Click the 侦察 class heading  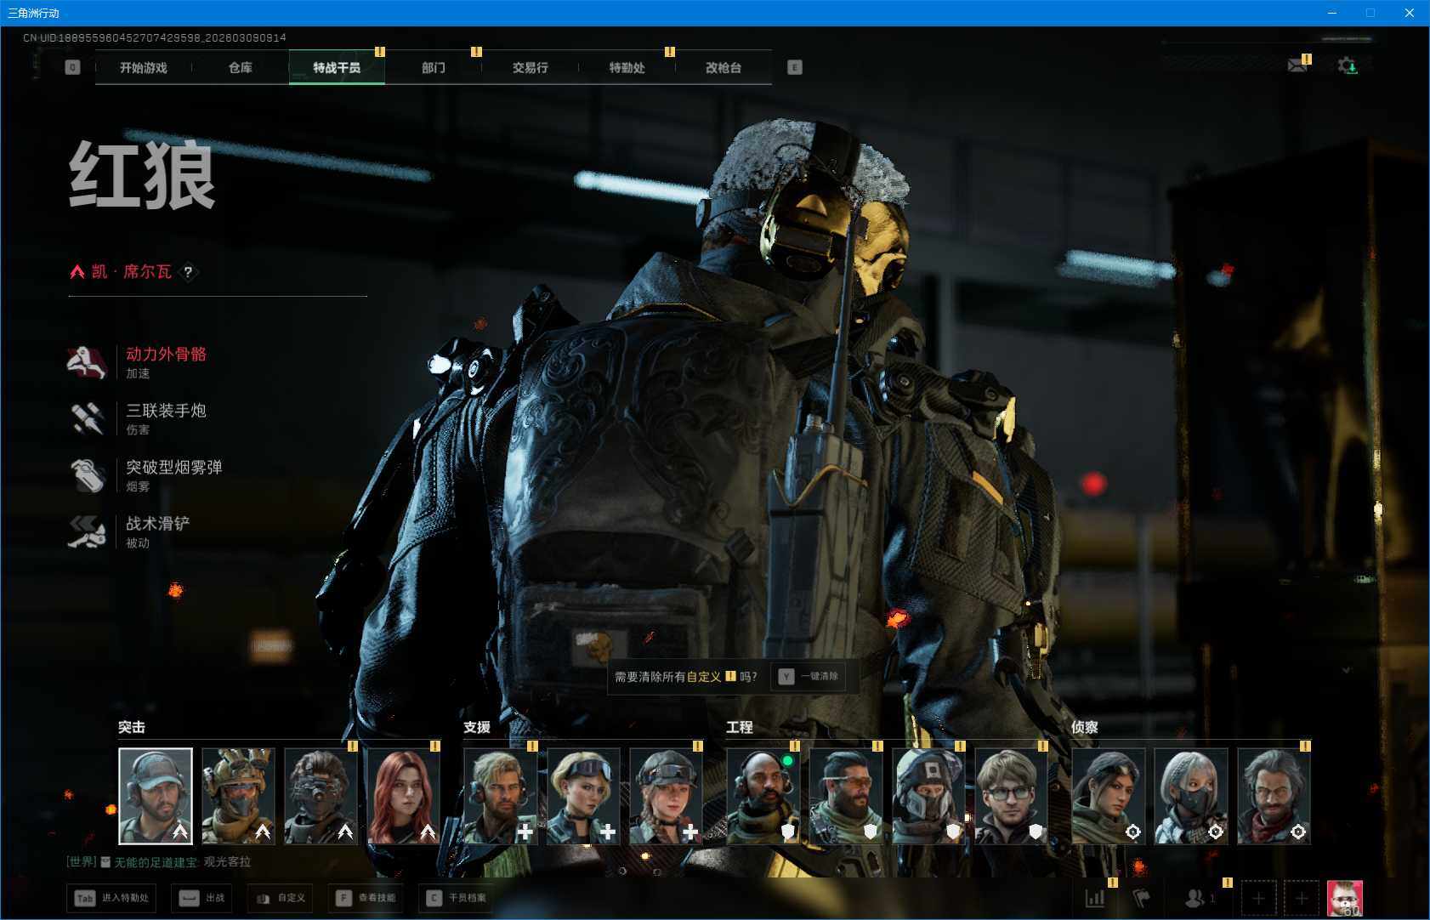click(1085, 727)
